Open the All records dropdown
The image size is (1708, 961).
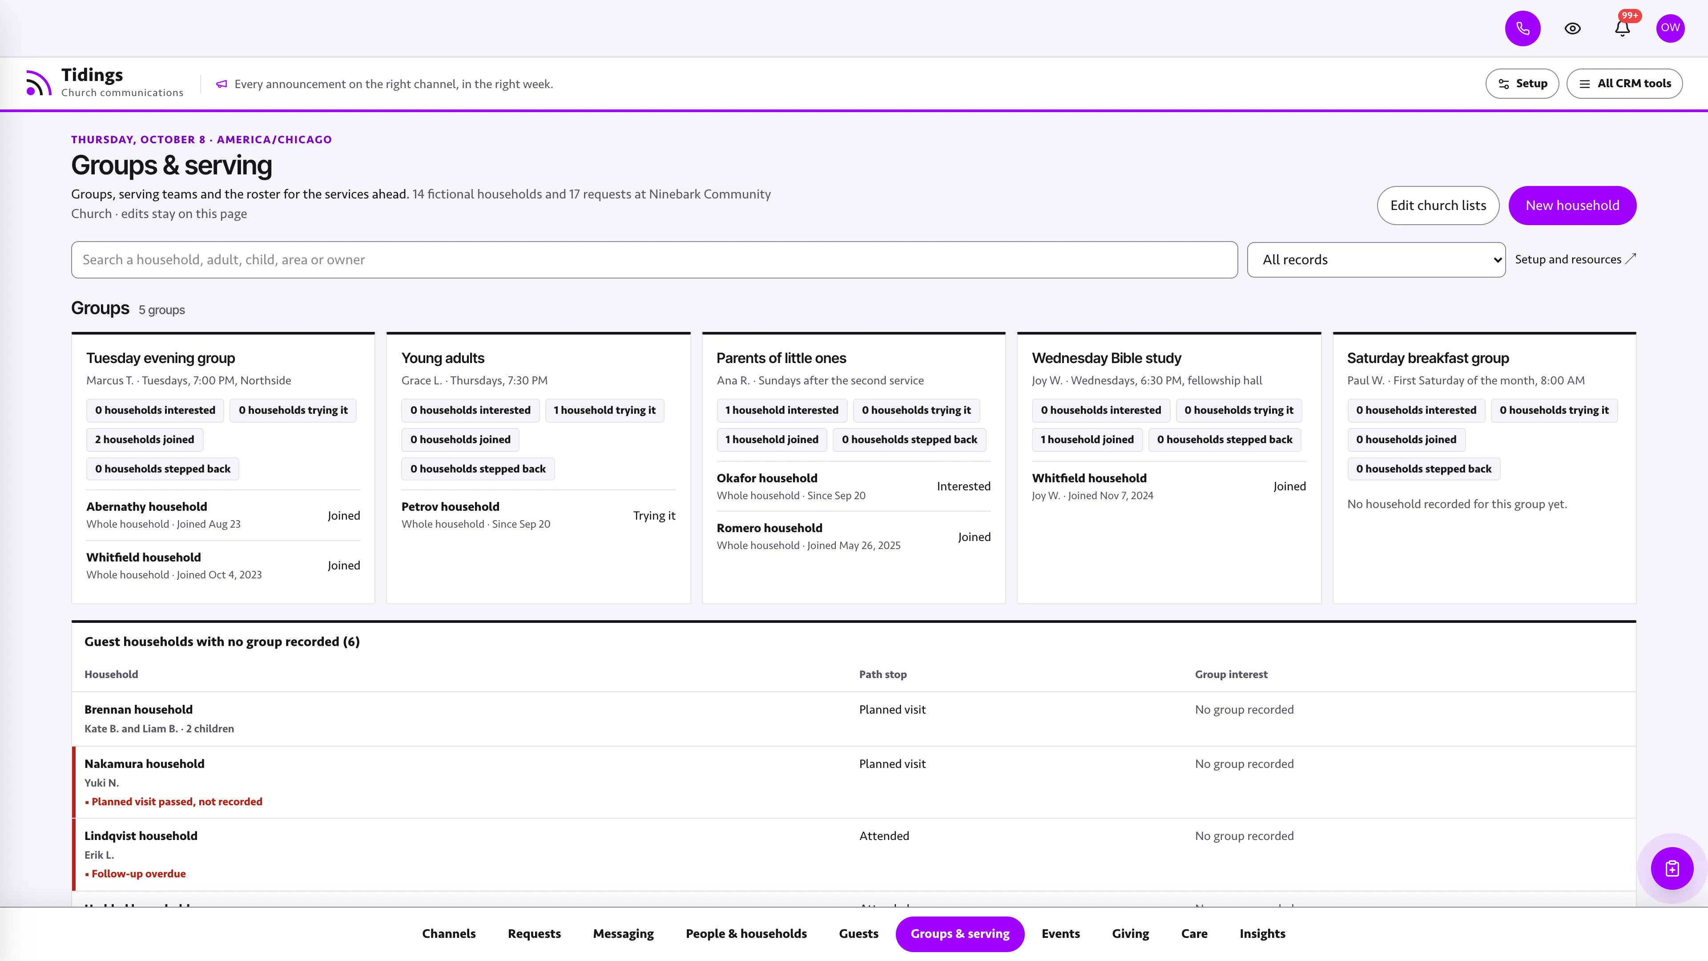[1376, 260]
